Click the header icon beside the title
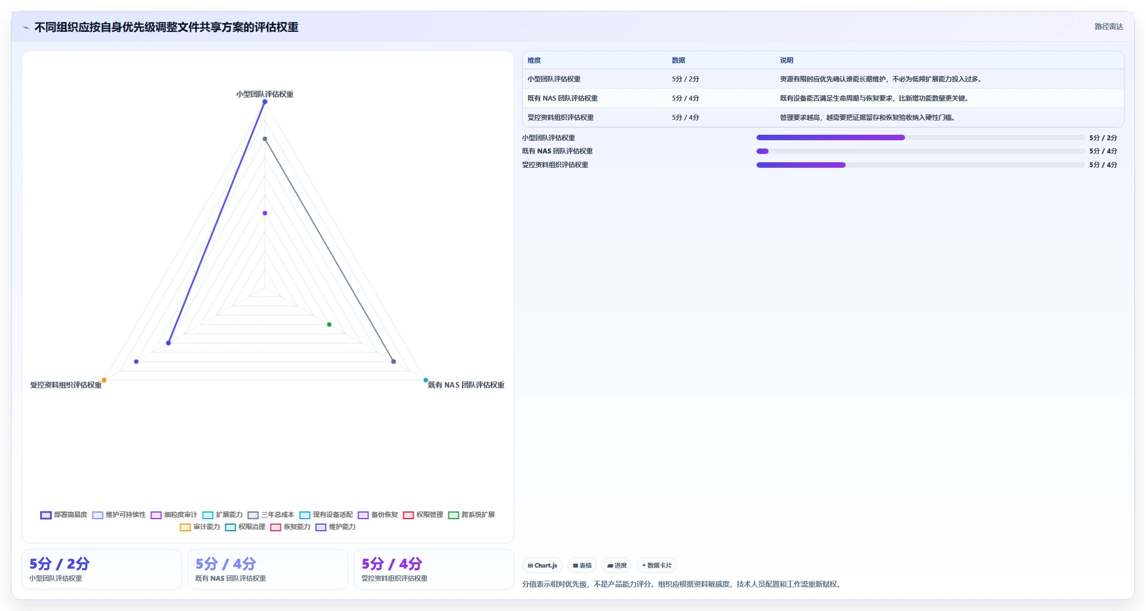The width and height of the screenshot is (1146, 611). point(26,27)
